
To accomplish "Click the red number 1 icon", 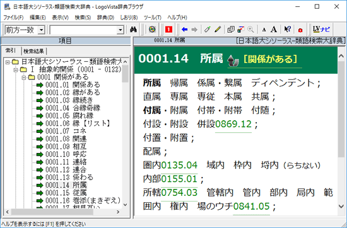I will (x=168, y=30).
